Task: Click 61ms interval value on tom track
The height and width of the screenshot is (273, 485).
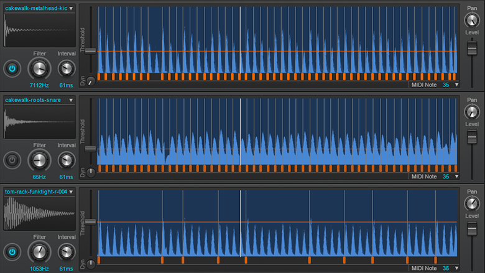Action: pos(66,269)
